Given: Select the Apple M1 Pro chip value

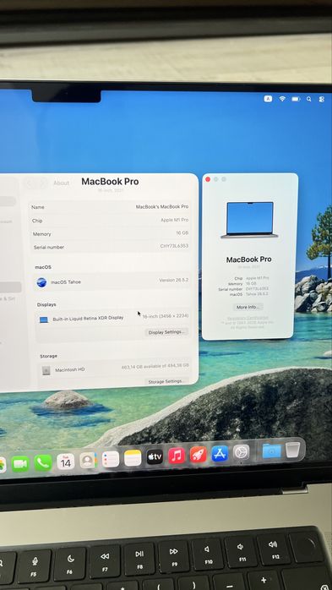Looking at the screenshot, I should pyautogui.click(x=175, y=220).
